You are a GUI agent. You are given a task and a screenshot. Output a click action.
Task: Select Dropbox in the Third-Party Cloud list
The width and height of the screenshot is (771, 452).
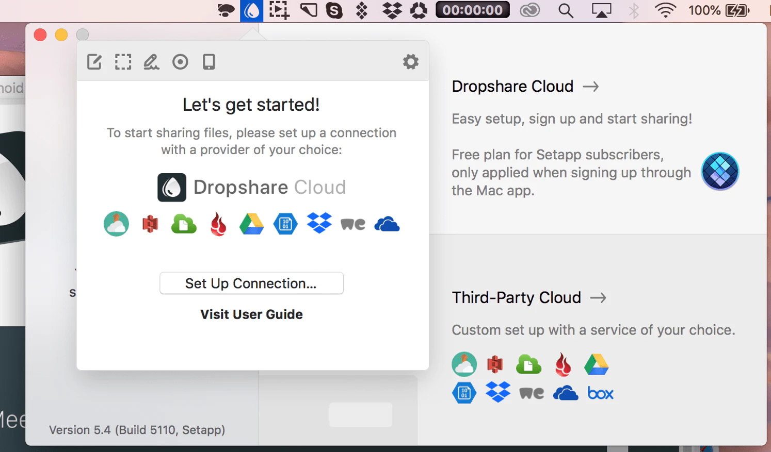click(497, 392)
